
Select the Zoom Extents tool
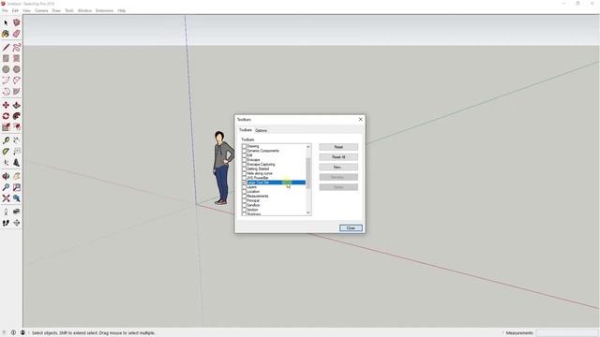6,198
